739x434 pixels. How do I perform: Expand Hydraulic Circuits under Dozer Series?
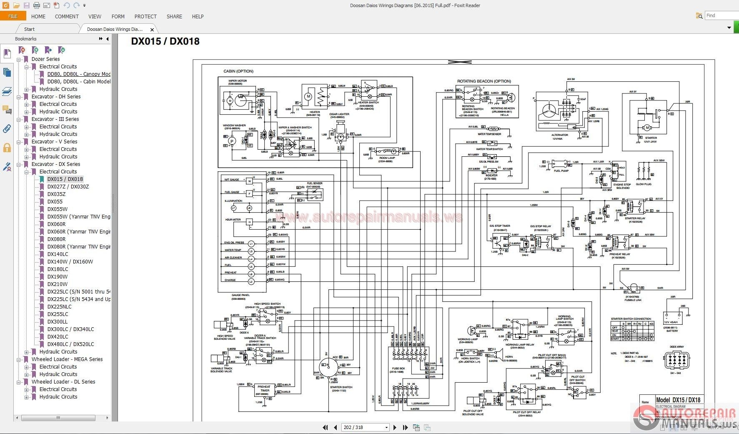(x=27, y=89)
